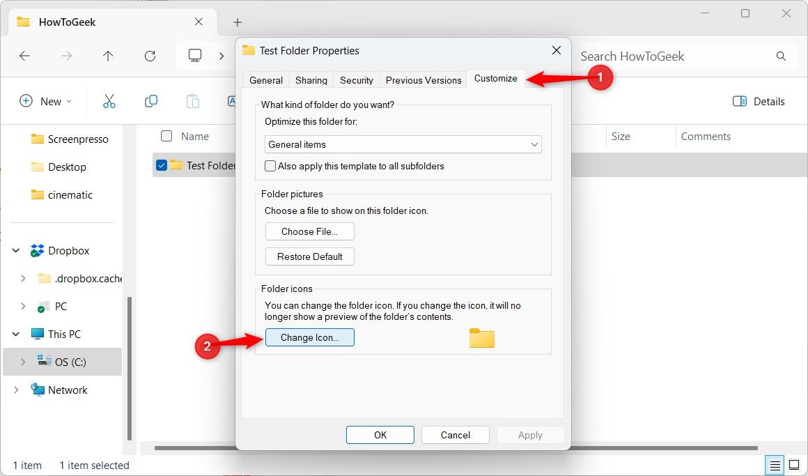Collapse the Dropbox tree node
Screen dimensions: 808x476
[x=16, y=251]
